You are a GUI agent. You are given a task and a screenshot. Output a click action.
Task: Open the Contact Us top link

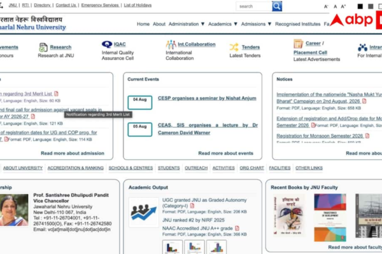[66, 5]
